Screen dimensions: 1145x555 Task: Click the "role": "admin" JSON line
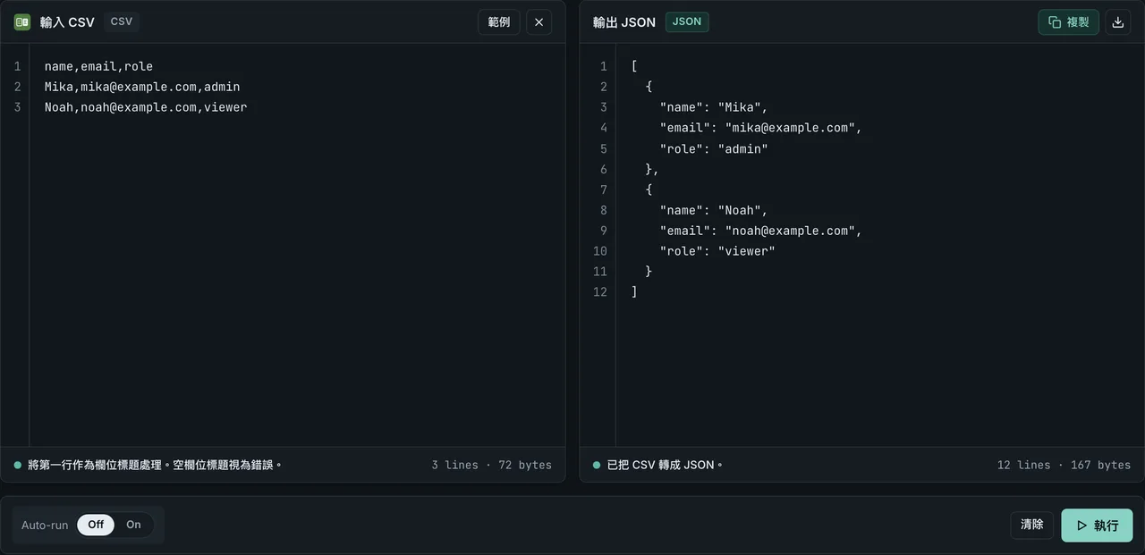pyautogui.click(x=714, y=148)
